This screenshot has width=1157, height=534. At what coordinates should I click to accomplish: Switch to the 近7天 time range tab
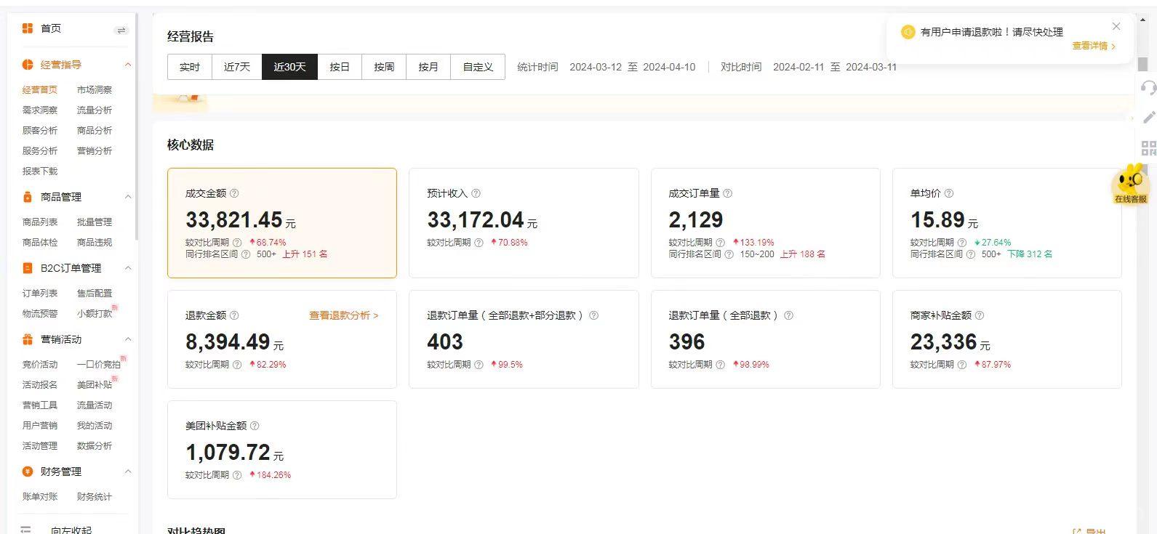pos(236,67)
